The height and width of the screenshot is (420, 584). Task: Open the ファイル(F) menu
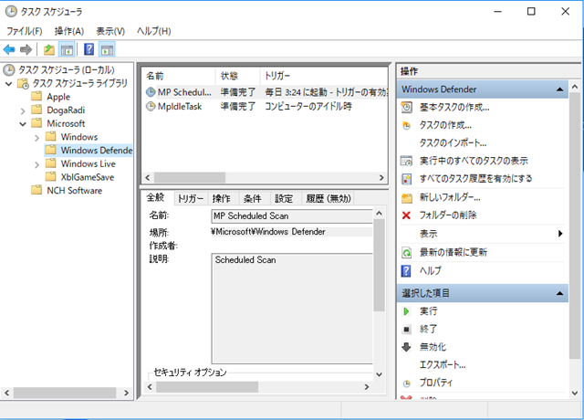coord(25,31)
